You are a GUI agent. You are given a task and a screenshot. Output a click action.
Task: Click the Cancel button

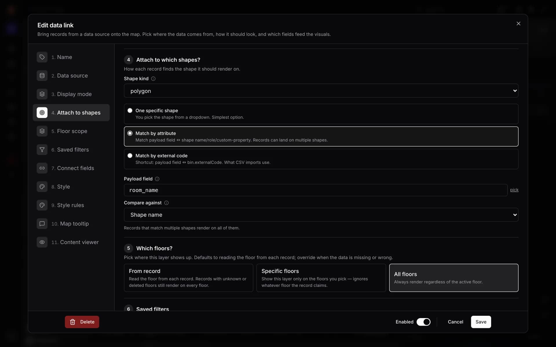point(455,322)
